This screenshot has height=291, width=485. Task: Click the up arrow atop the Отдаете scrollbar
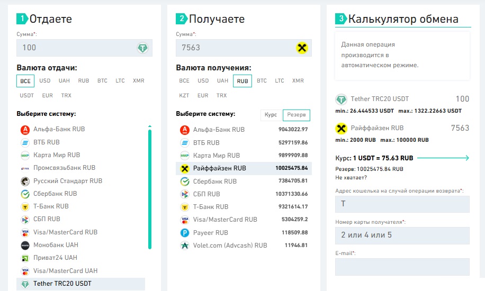[x=150, y=126]
